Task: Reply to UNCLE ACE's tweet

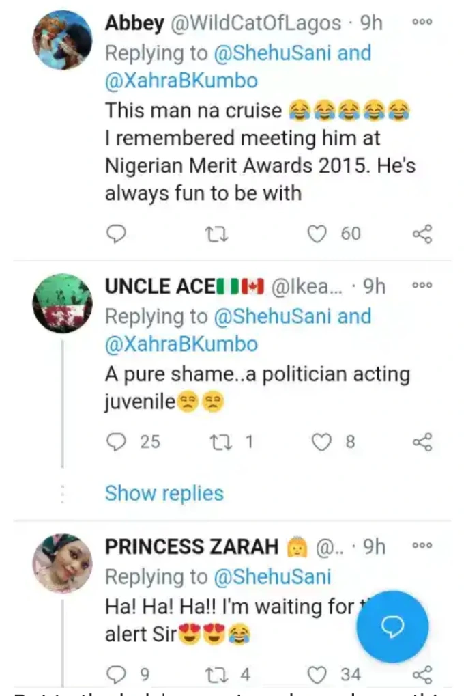Action: 117,442
